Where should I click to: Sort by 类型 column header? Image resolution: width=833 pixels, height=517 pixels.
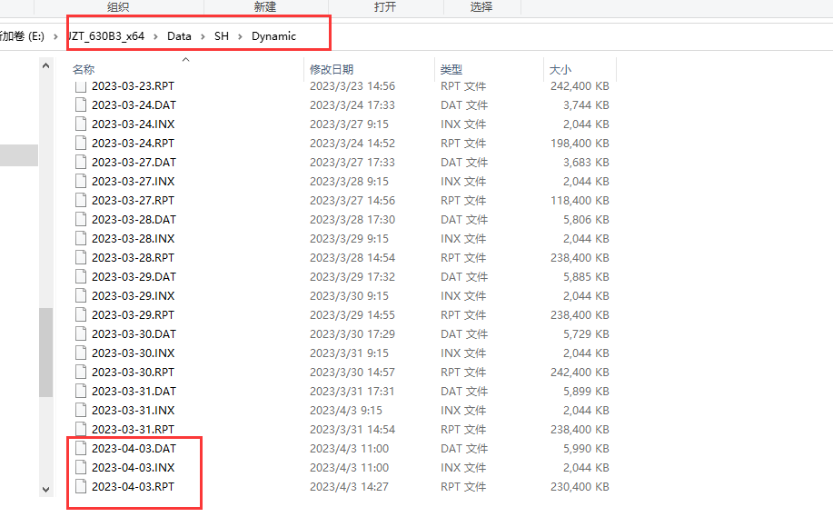(x=451, y=70)
